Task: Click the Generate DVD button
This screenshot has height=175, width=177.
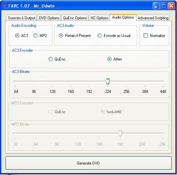Action: pyautogui.click(x=88, y=163)
